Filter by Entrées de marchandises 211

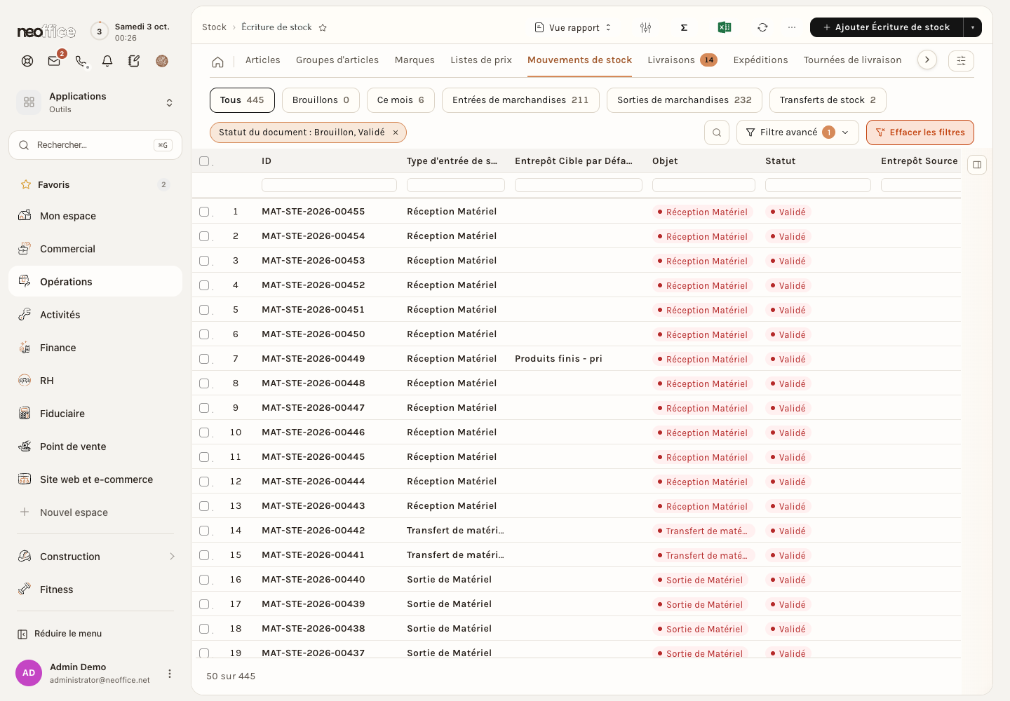coord(520,100)
